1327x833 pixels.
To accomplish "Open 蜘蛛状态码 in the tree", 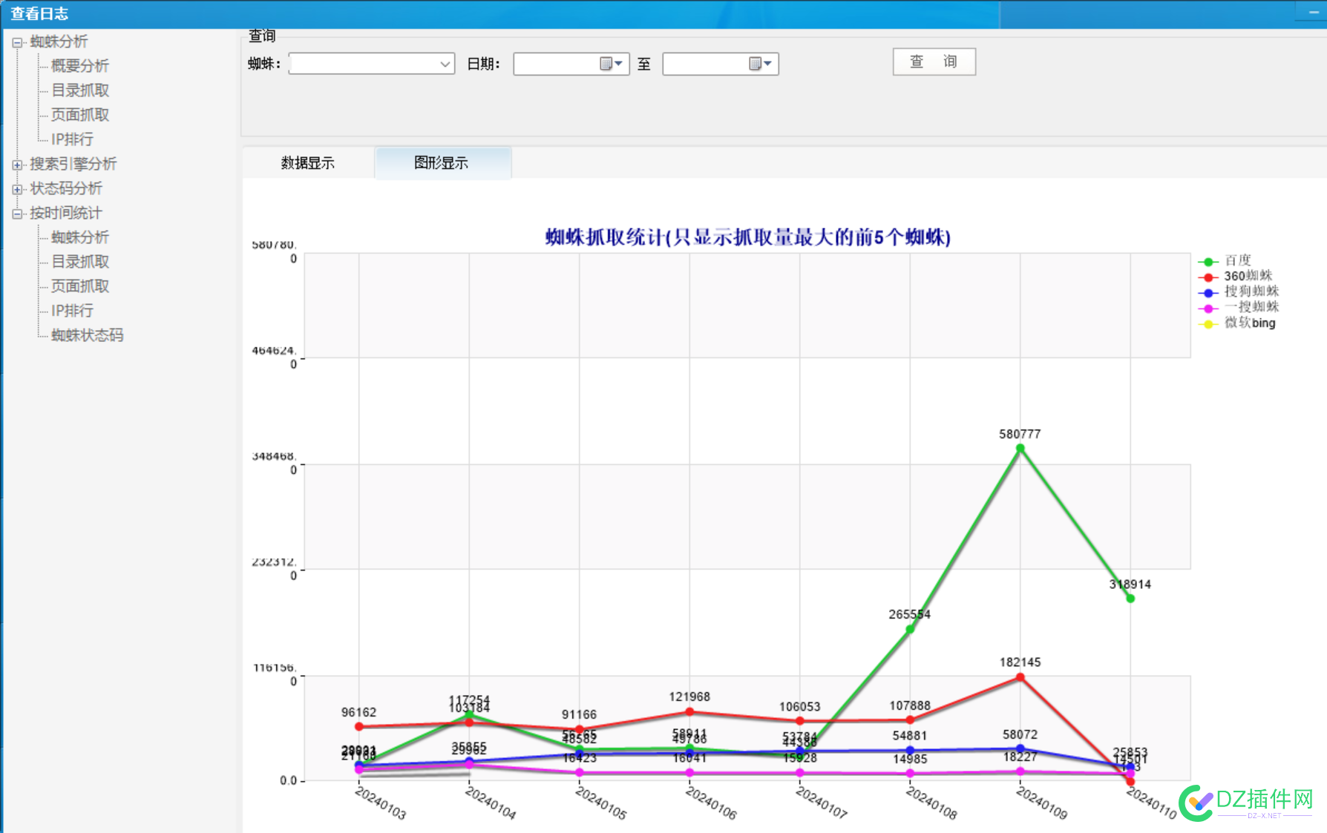I will click(87, 335).
